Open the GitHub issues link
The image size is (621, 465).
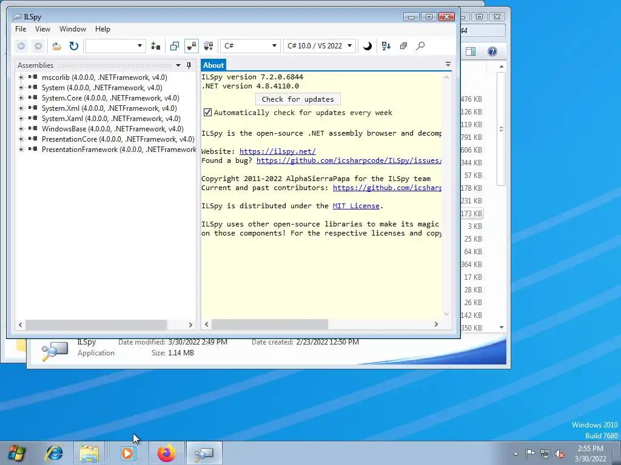349,160
